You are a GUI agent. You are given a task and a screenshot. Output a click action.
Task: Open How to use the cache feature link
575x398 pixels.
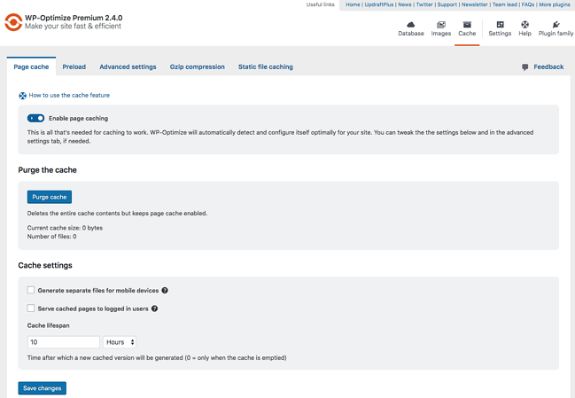(x=69, y=96)
